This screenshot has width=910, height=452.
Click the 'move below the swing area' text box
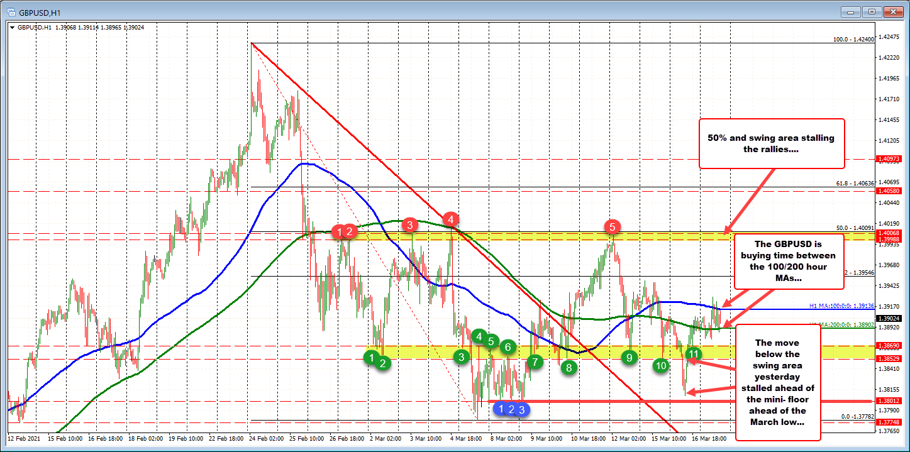777,382
